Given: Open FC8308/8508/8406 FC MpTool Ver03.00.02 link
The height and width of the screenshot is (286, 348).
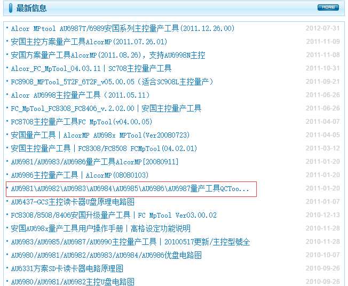Looking at the screenshot, I should point(114,215).
